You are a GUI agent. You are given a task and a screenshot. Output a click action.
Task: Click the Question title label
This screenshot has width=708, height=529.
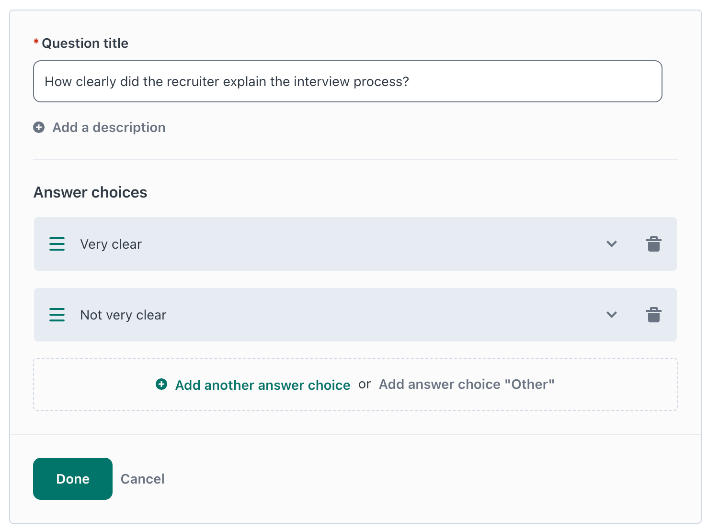85,44
